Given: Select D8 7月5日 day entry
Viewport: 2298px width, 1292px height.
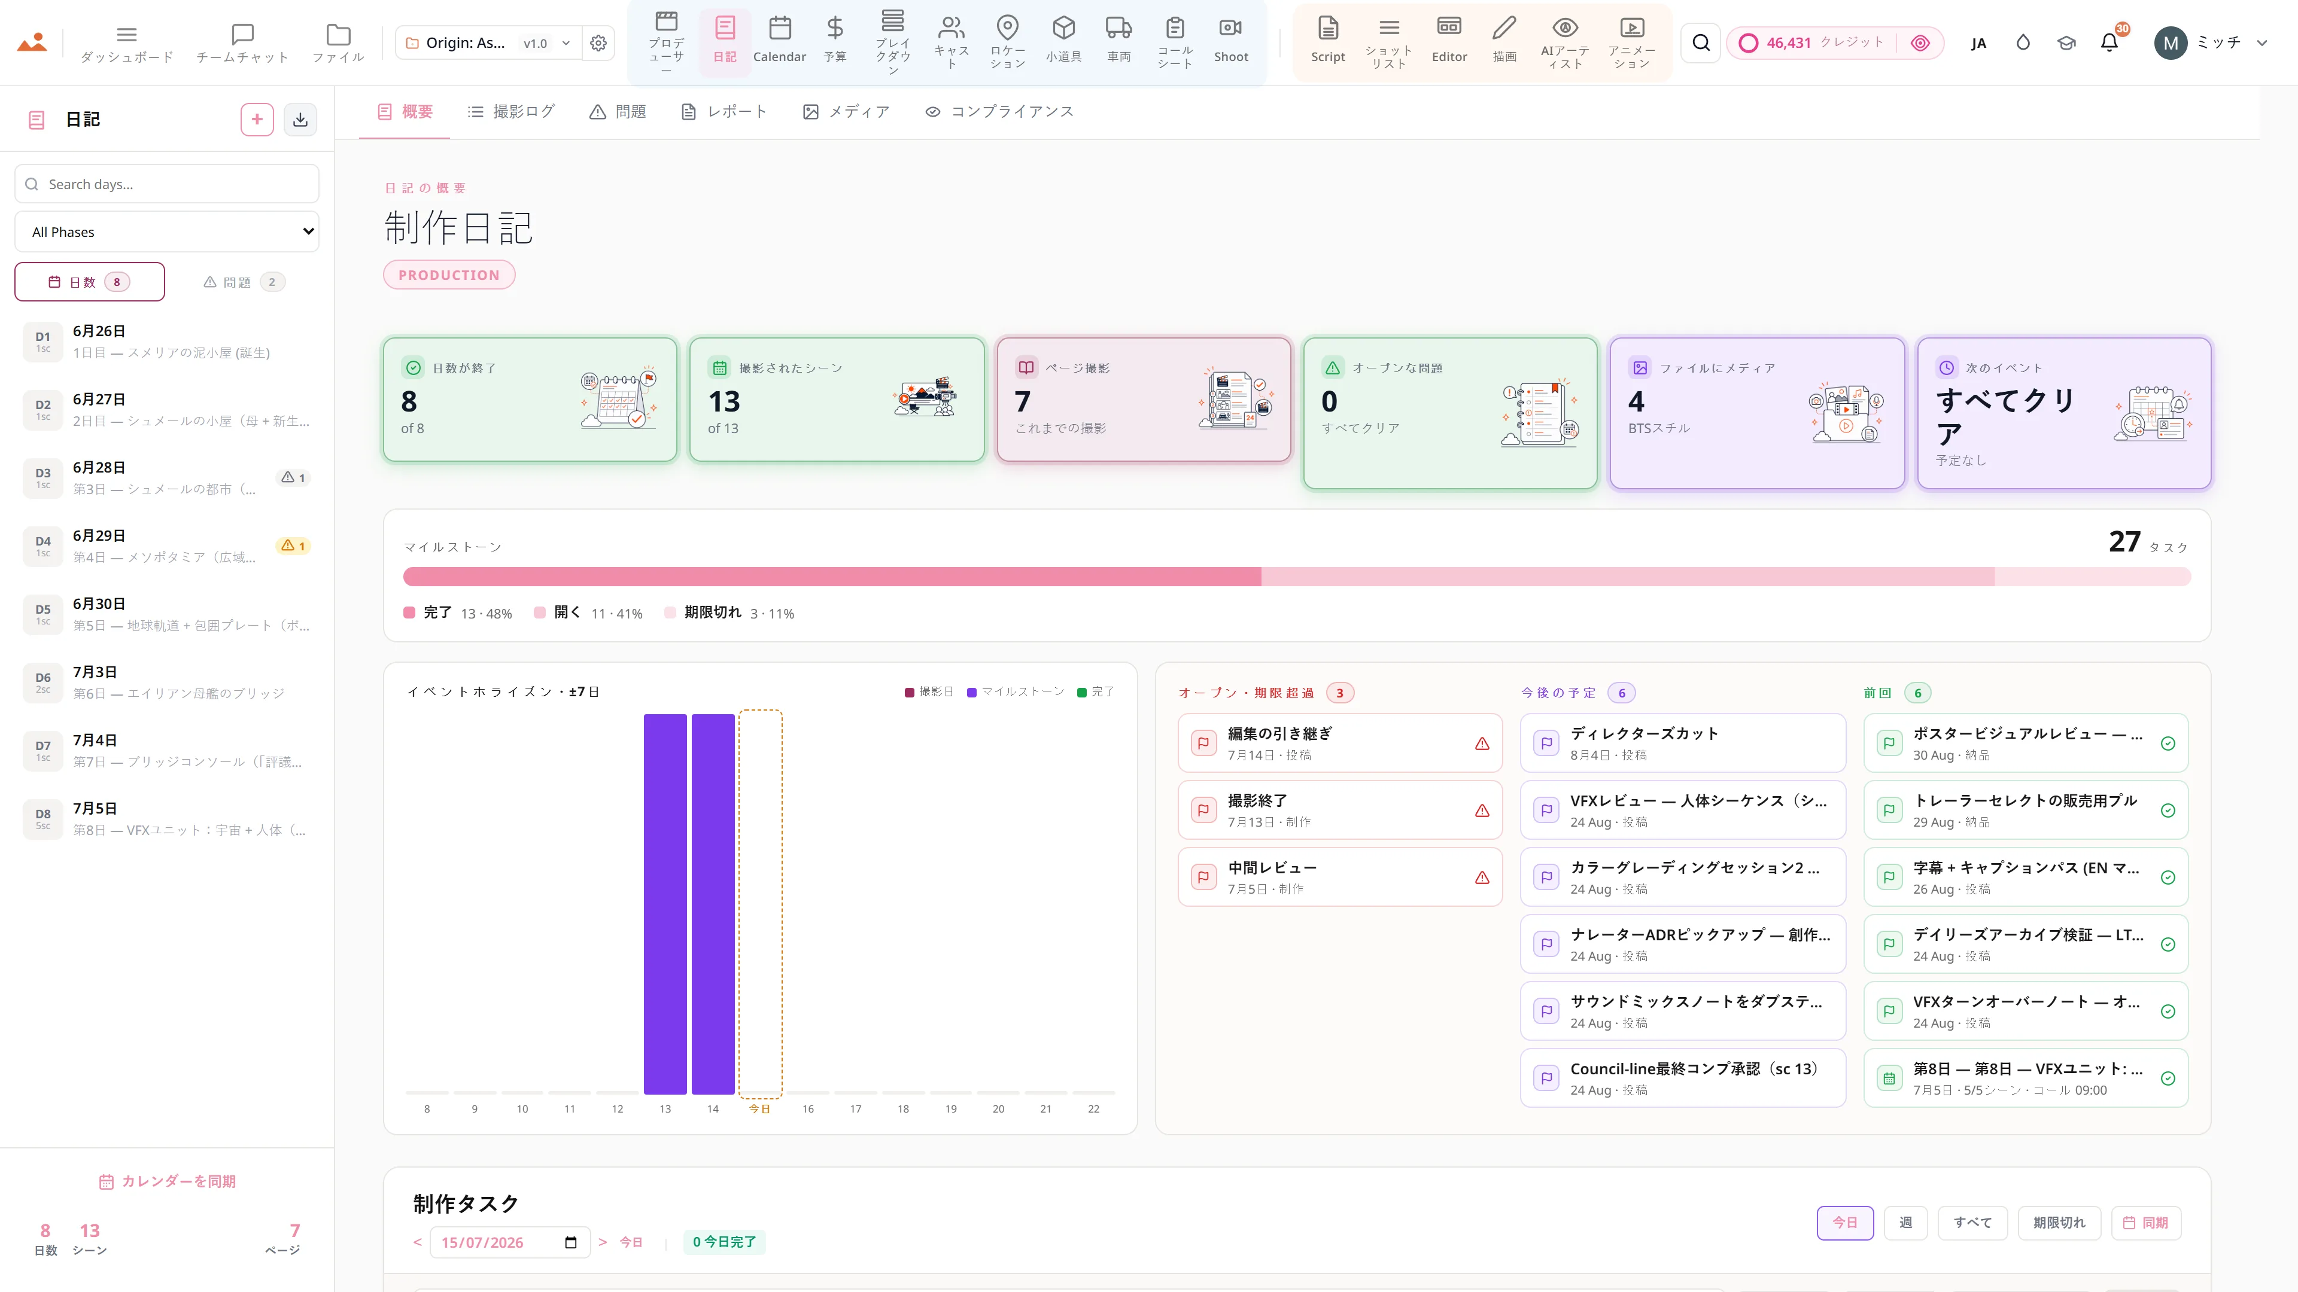Looking at the screenshot, I should tap(167, 818).
